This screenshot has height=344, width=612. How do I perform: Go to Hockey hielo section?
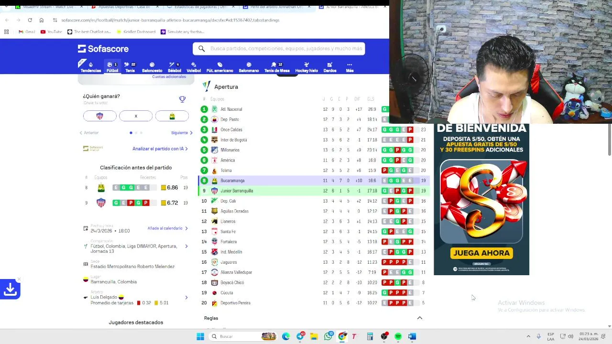point(306,67)
